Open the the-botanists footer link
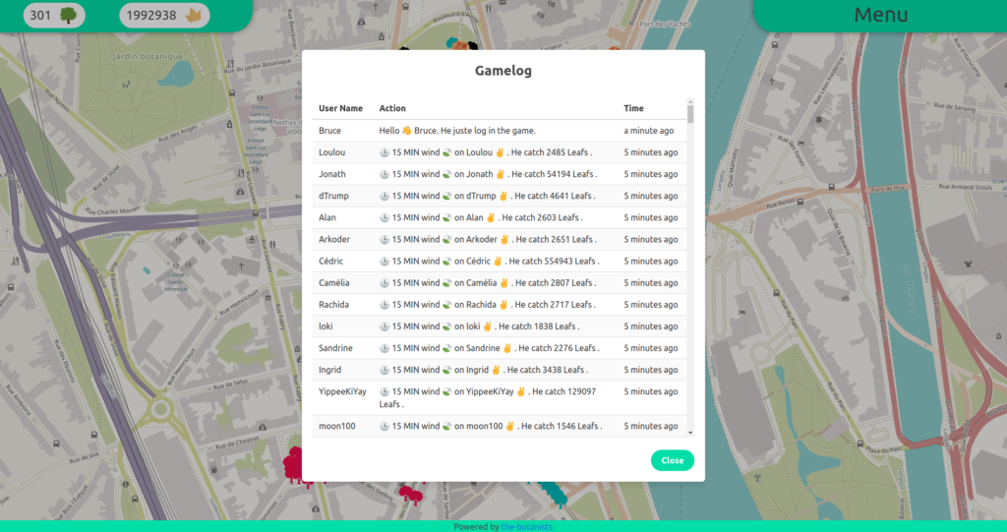The image size is (1007, 532). point(527,527)
